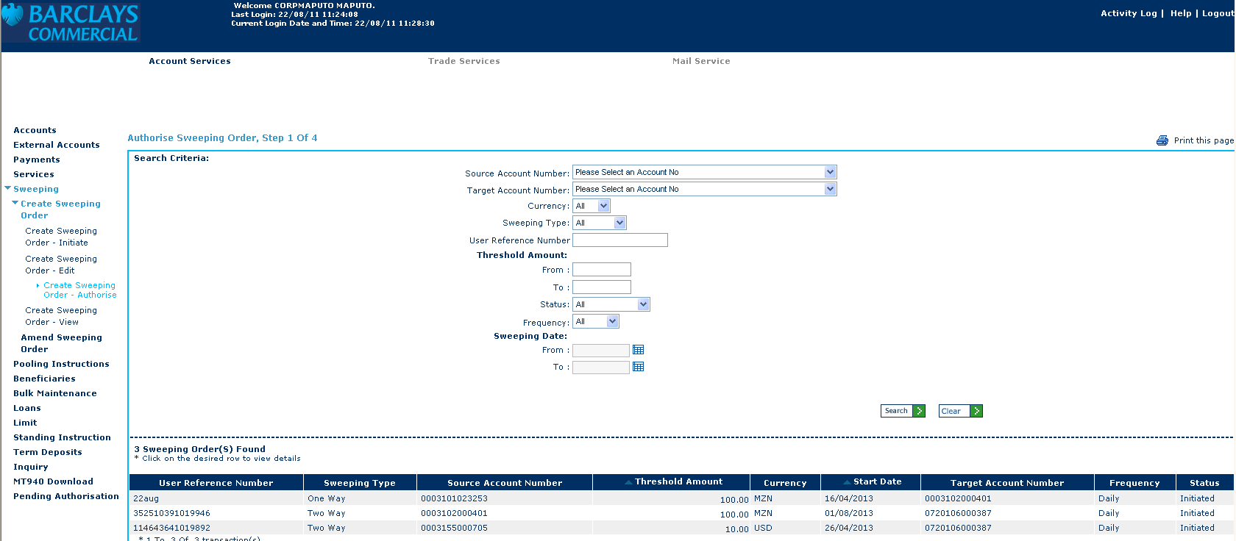This screenshot has width=1236, height=541.
Task: Click the Barclays Commercial logo
Action: point(71,22)
